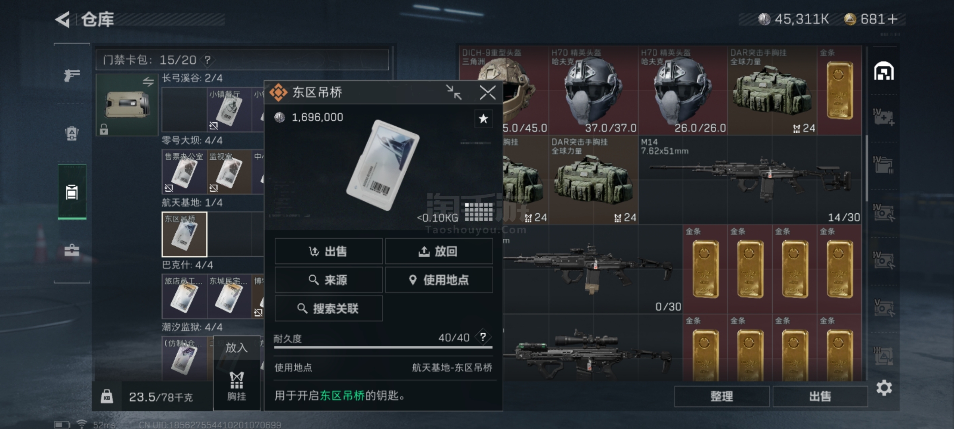954x429 pixels.
Task: Click 搜索关联 search related
Action: pyautogui.click(x=328, y=308)
